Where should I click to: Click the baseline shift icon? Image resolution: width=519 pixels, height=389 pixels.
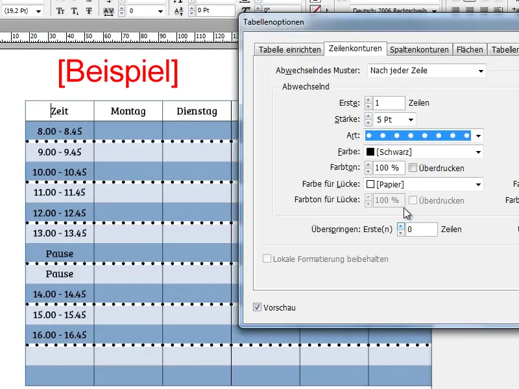179,11
